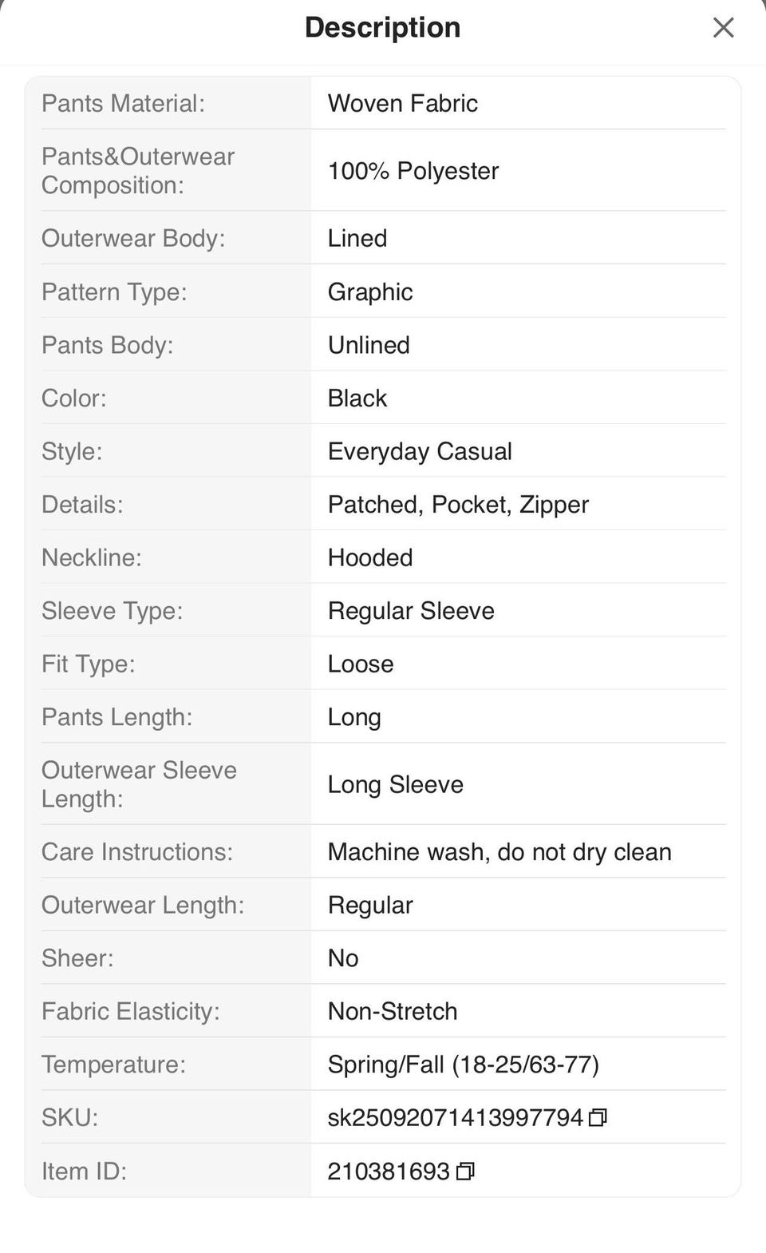This screenshot has width=766, height=1253.
Task: Click the Non-Stretch fabric elasticity value
Action: [x=393, y=1012]
